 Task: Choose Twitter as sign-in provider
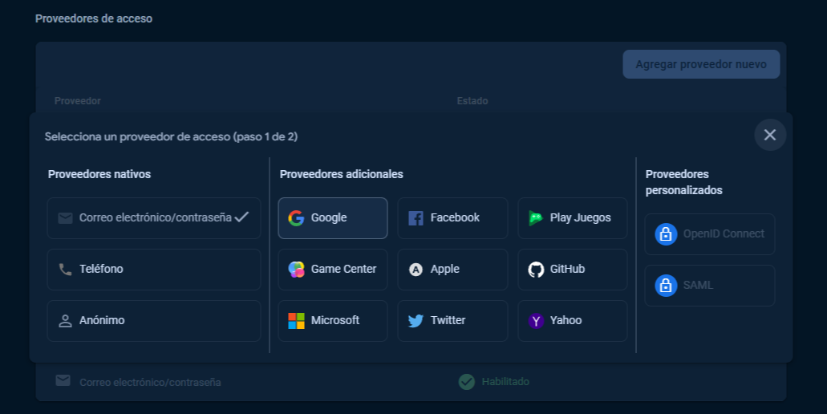(x=452, y=321)
